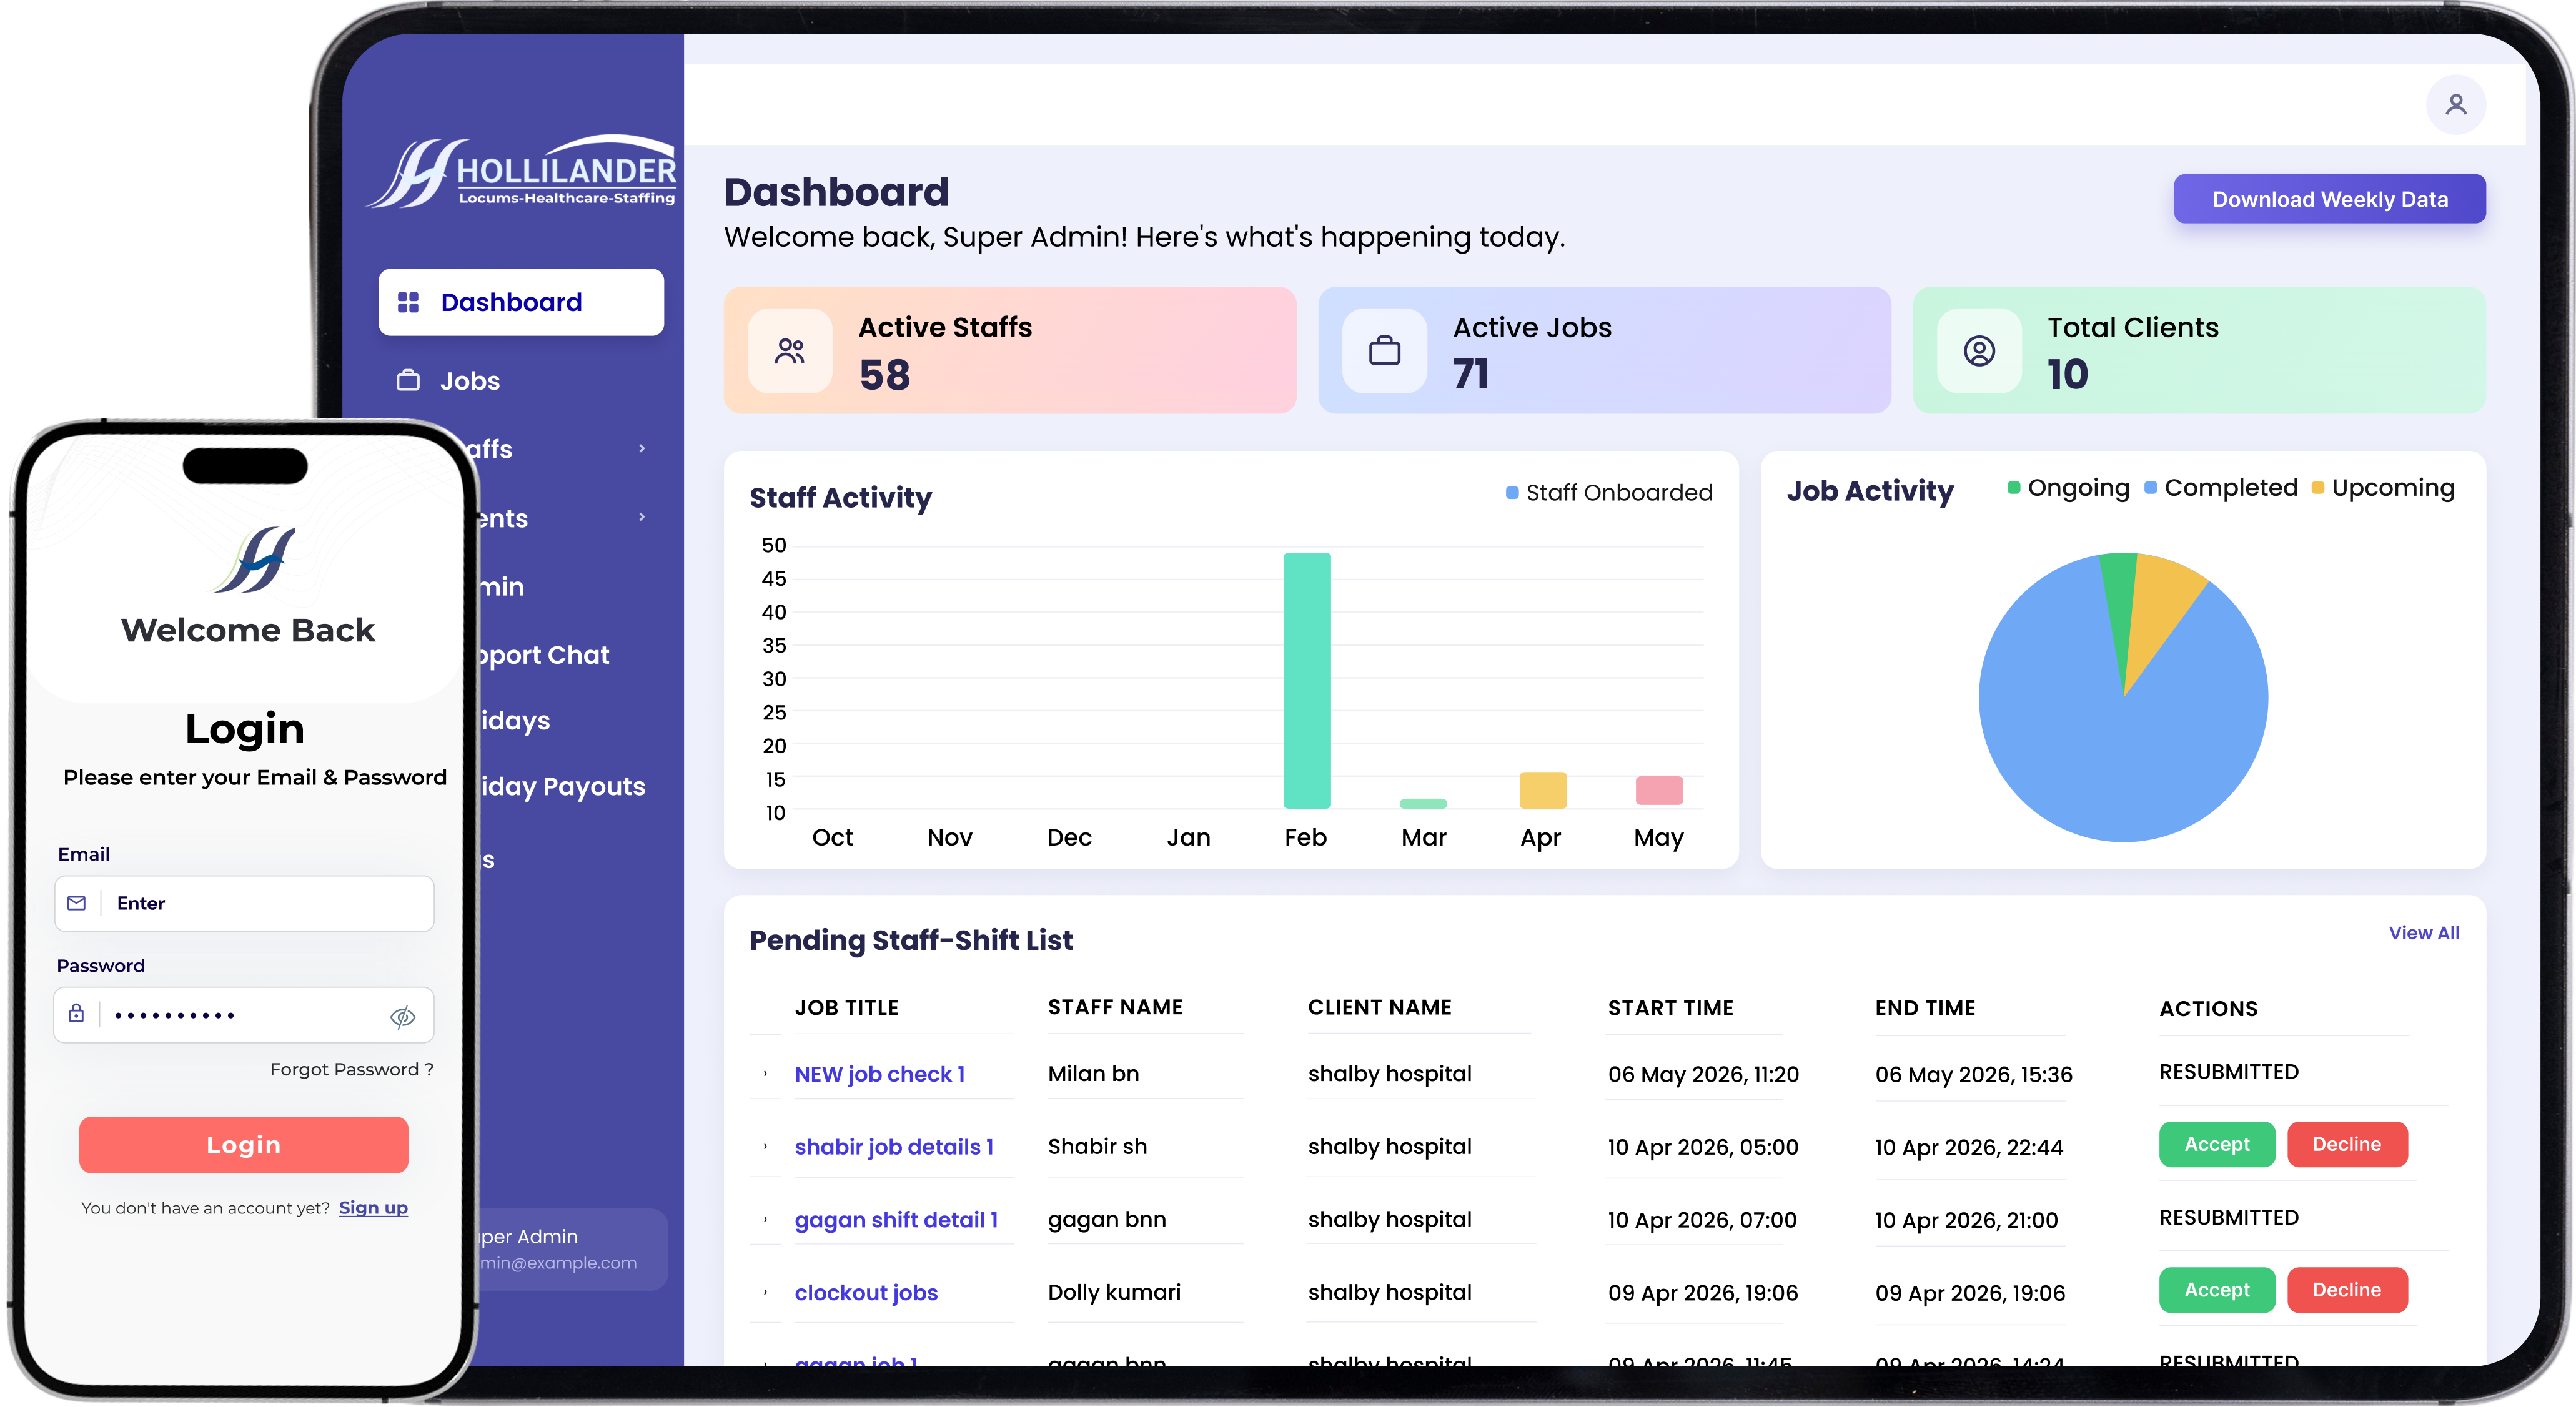Toggle Staff Onboarded legend item
Viewport: 2576px width, 1407px height.
pyautogui.click(x=1608, y=493)
